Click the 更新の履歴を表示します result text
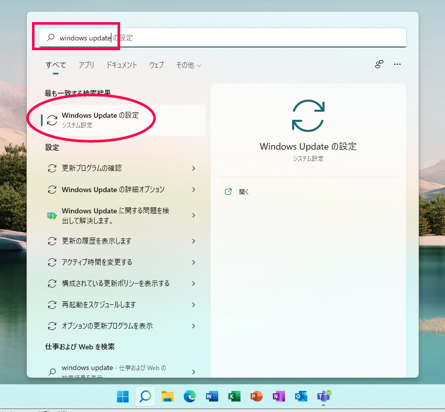 (97, 241)
